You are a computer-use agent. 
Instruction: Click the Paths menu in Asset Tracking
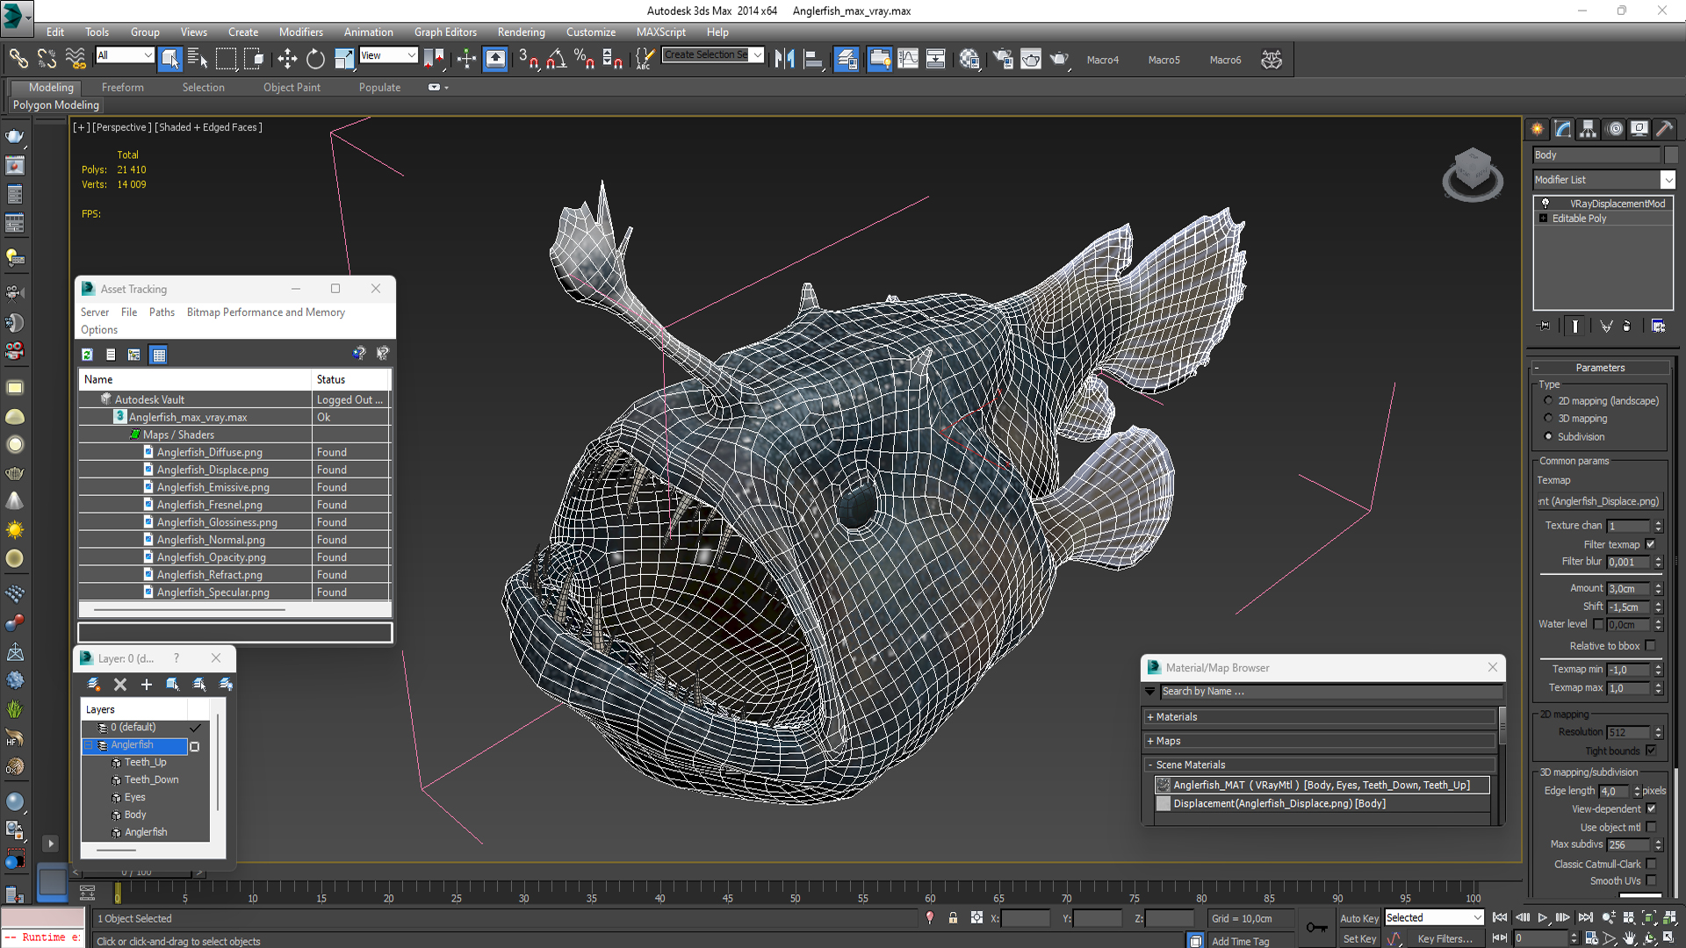[161, 312]
